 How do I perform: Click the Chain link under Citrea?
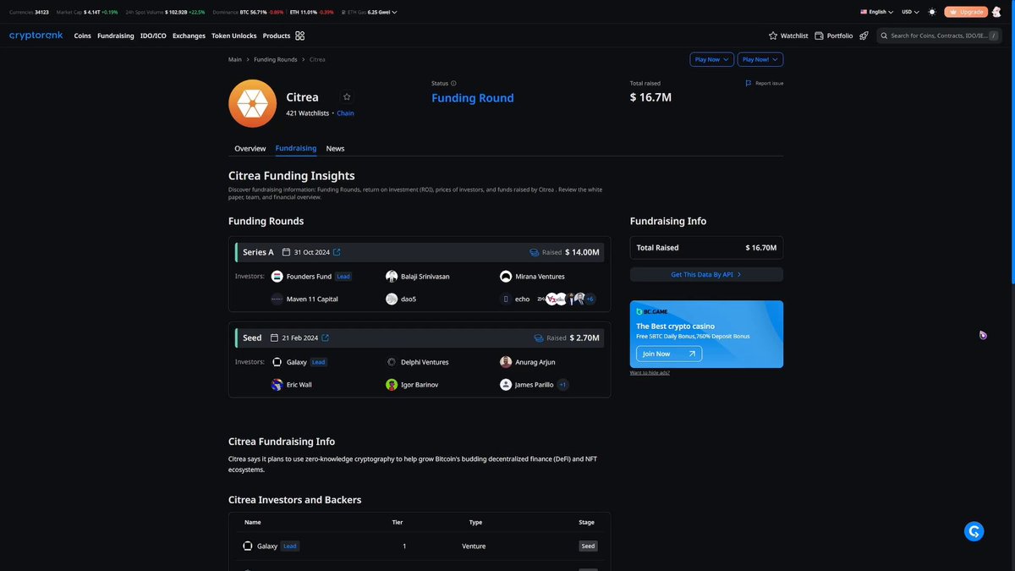pos(345,113)
